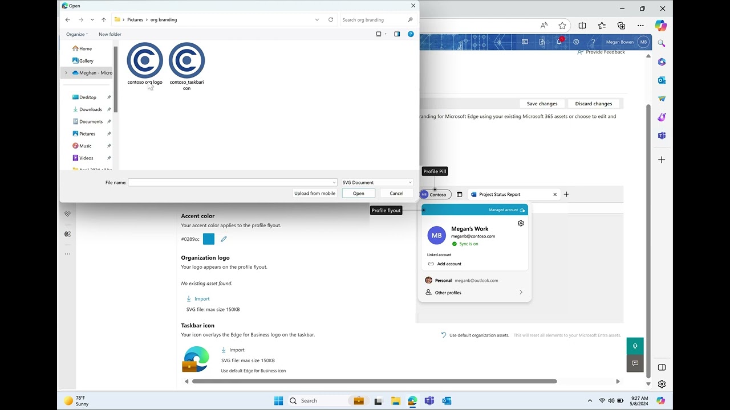Toggle the preview pane icon
730x410 pixels.
coord(397,34)
